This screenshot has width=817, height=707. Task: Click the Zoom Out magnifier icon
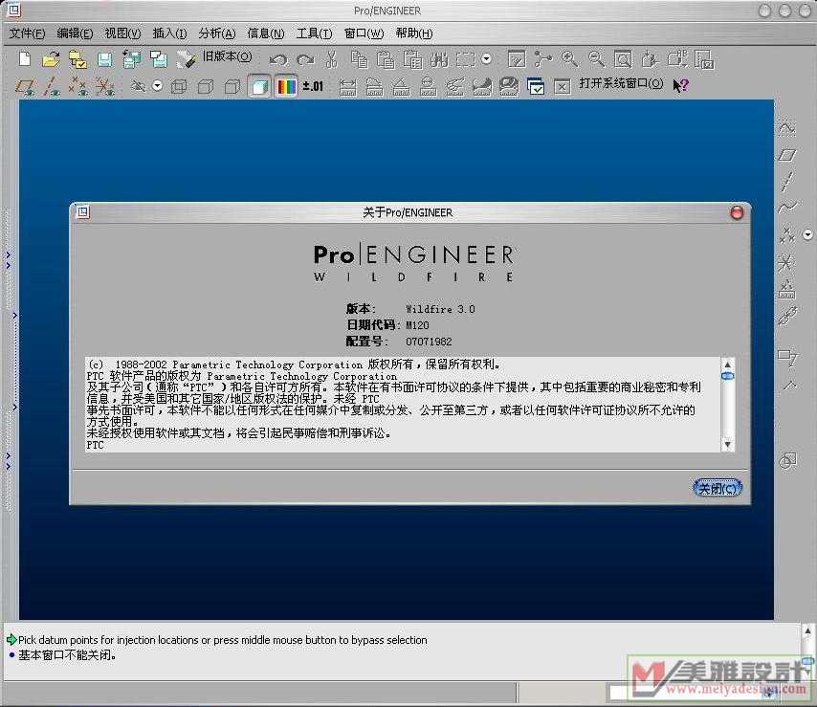tap(596, 59)
